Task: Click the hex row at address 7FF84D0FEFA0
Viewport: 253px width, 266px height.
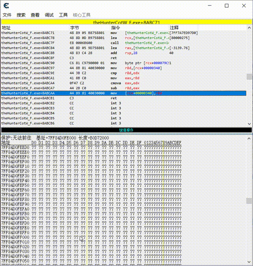Action: [91, 209]
